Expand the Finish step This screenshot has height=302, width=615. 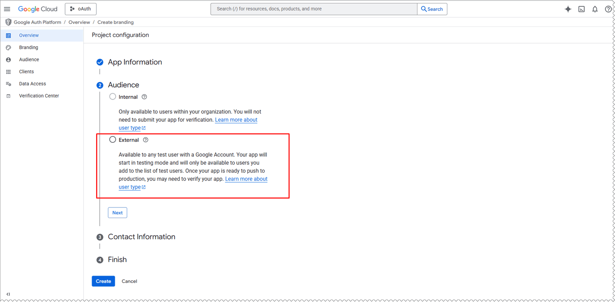[117, 260]
